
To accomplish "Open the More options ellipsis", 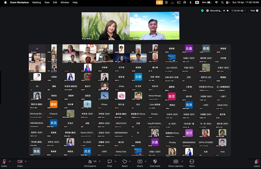I will pos(192,162).
